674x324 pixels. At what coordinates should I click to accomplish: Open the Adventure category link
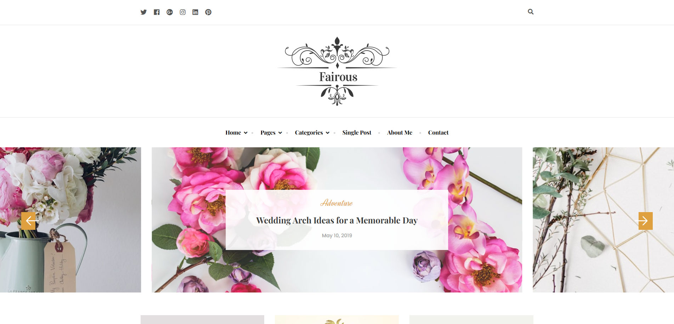tap(336, 203)
